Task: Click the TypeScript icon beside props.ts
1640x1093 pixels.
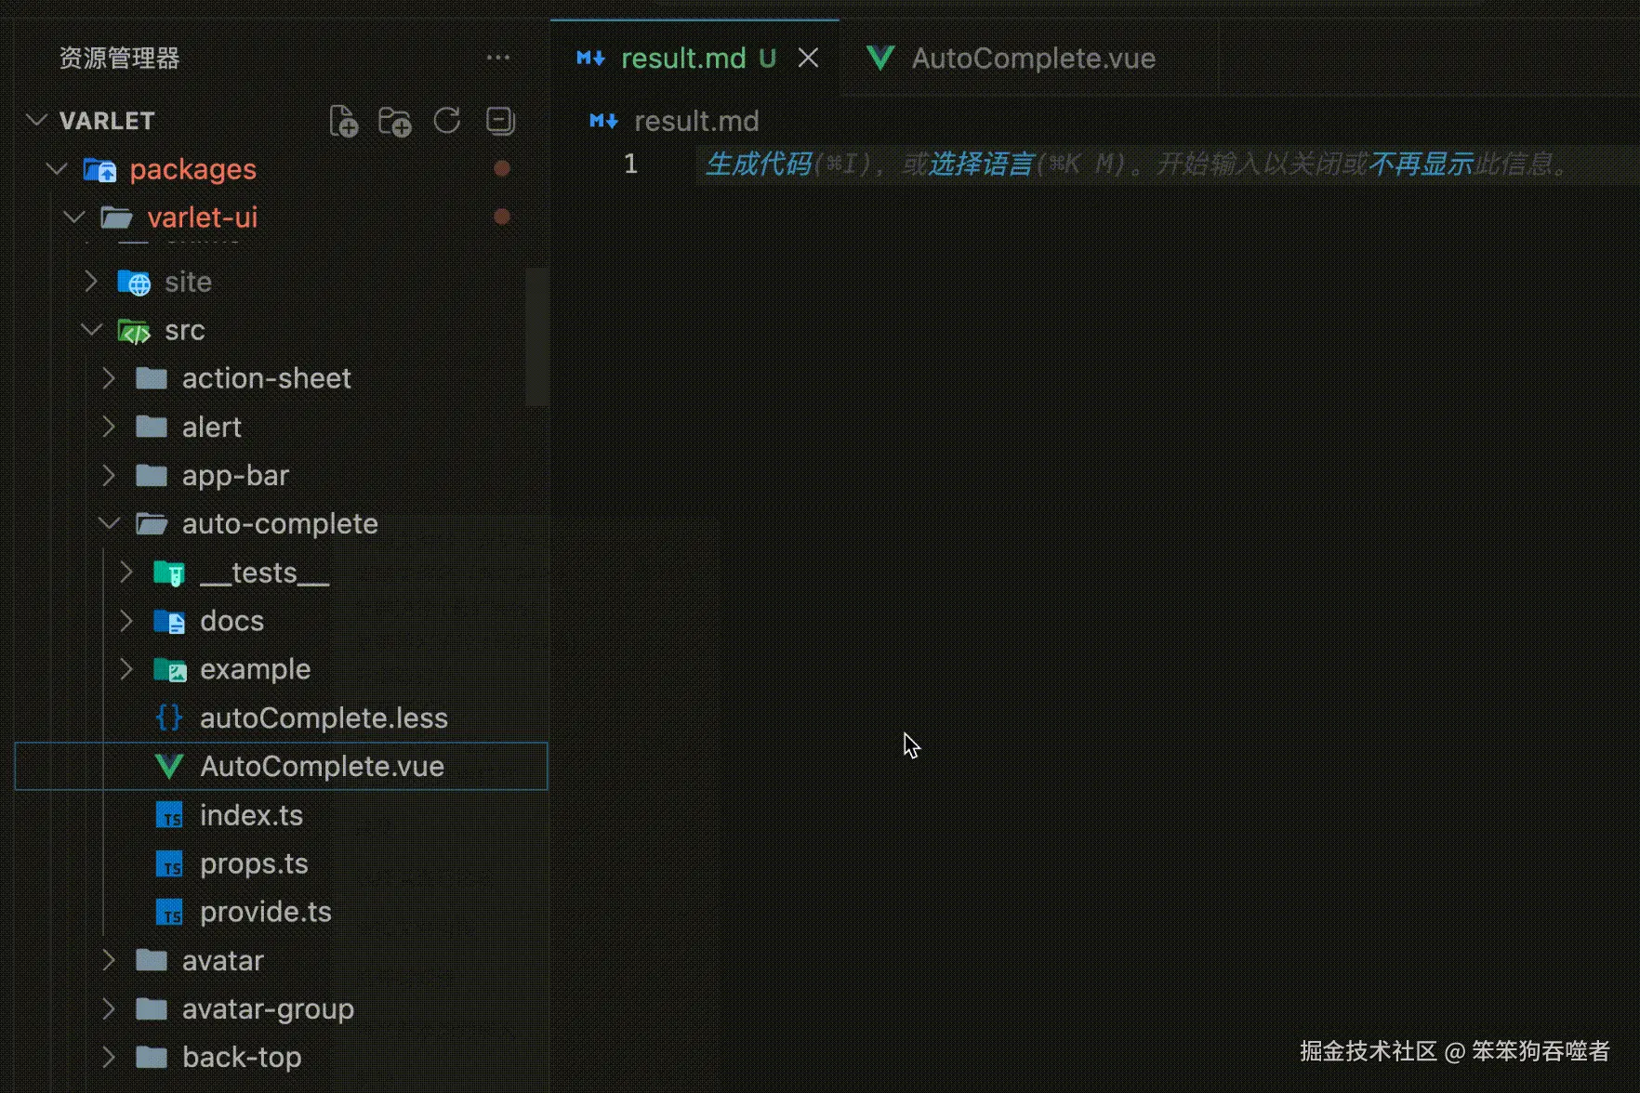Action: [170, 863]
